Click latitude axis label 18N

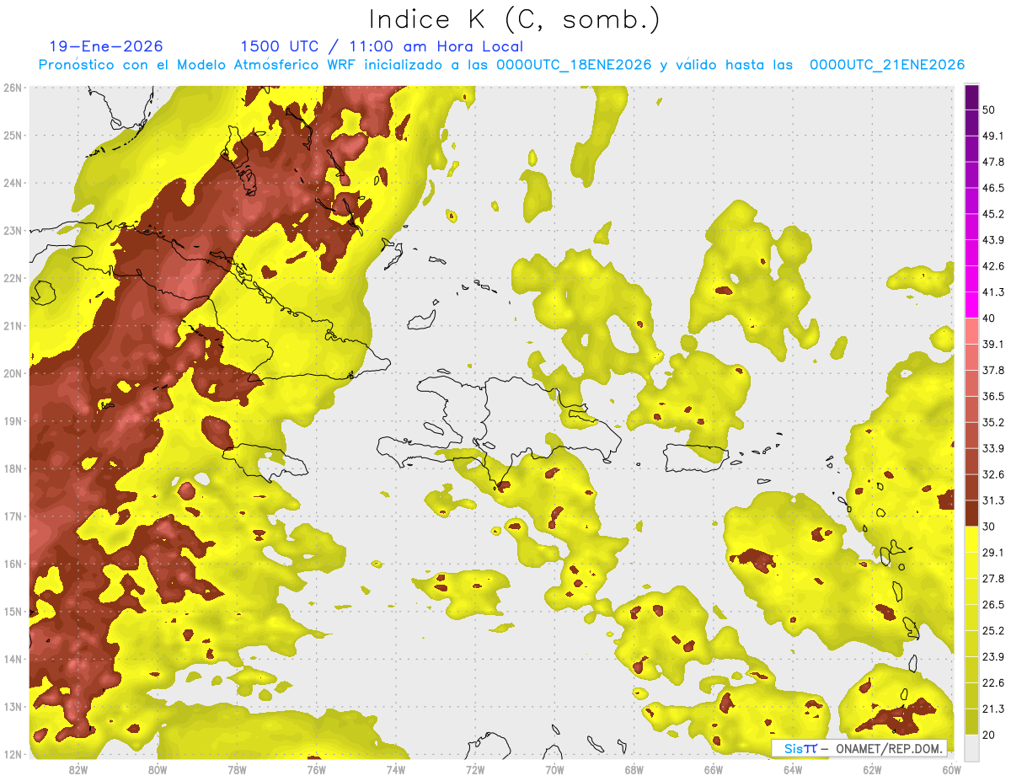tap(13, 468)
